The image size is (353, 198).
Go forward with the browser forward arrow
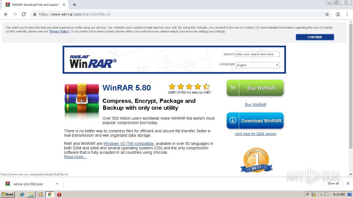pyautogui.click(x=15, y=14)
